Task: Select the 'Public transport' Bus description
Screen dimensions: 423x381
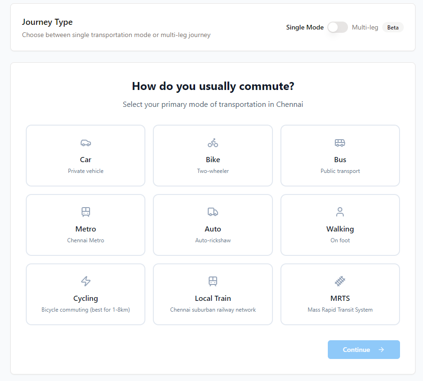Action: tap(340, 171)
